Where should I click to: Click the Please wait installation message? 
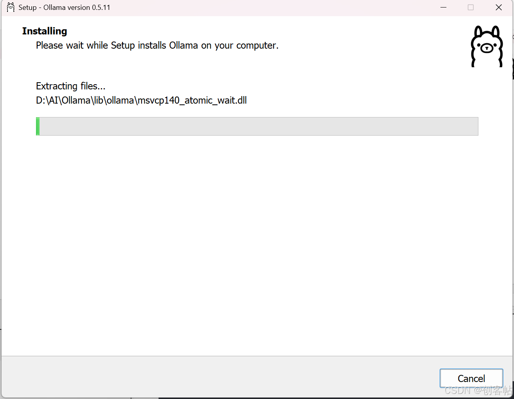157,45
